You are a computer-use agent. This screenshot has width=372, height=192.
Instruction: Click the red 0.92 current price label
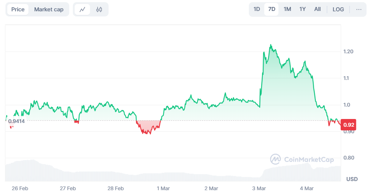pyautogui.click(x=349, y=125)
